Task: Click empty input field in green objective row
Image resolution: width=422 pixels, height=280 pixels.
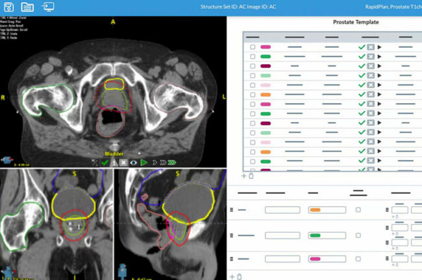Action: [x=282, y=235]
